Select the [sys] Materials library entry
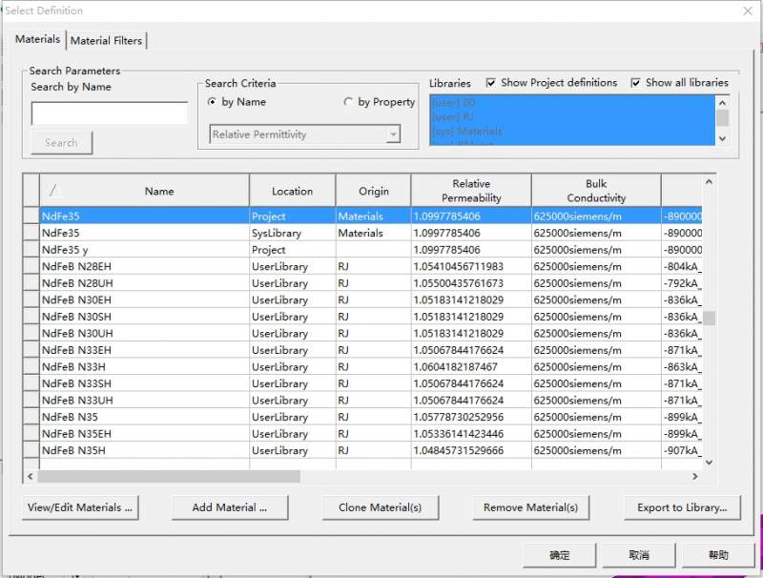Screen dimensions: 763x578 pyautogui.click(x=572, y=132)
